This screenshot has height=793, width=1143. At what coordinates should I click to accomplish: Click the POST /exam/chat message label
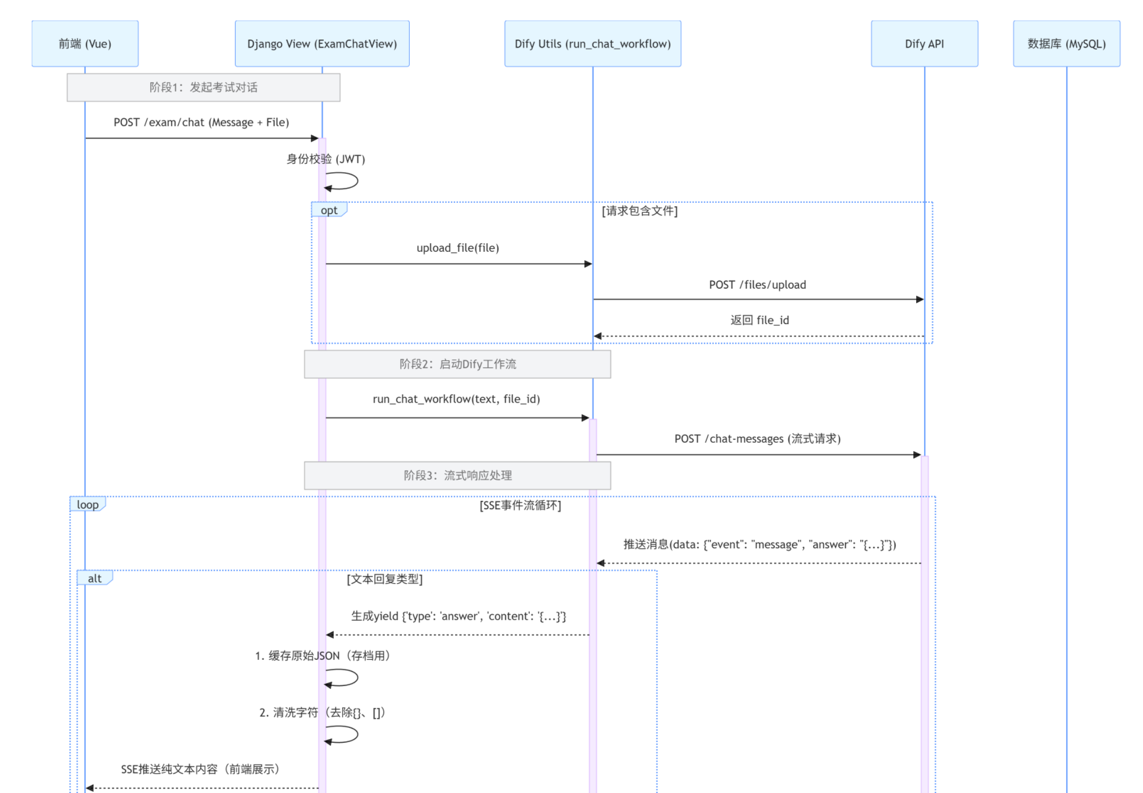tap(201, 122)
